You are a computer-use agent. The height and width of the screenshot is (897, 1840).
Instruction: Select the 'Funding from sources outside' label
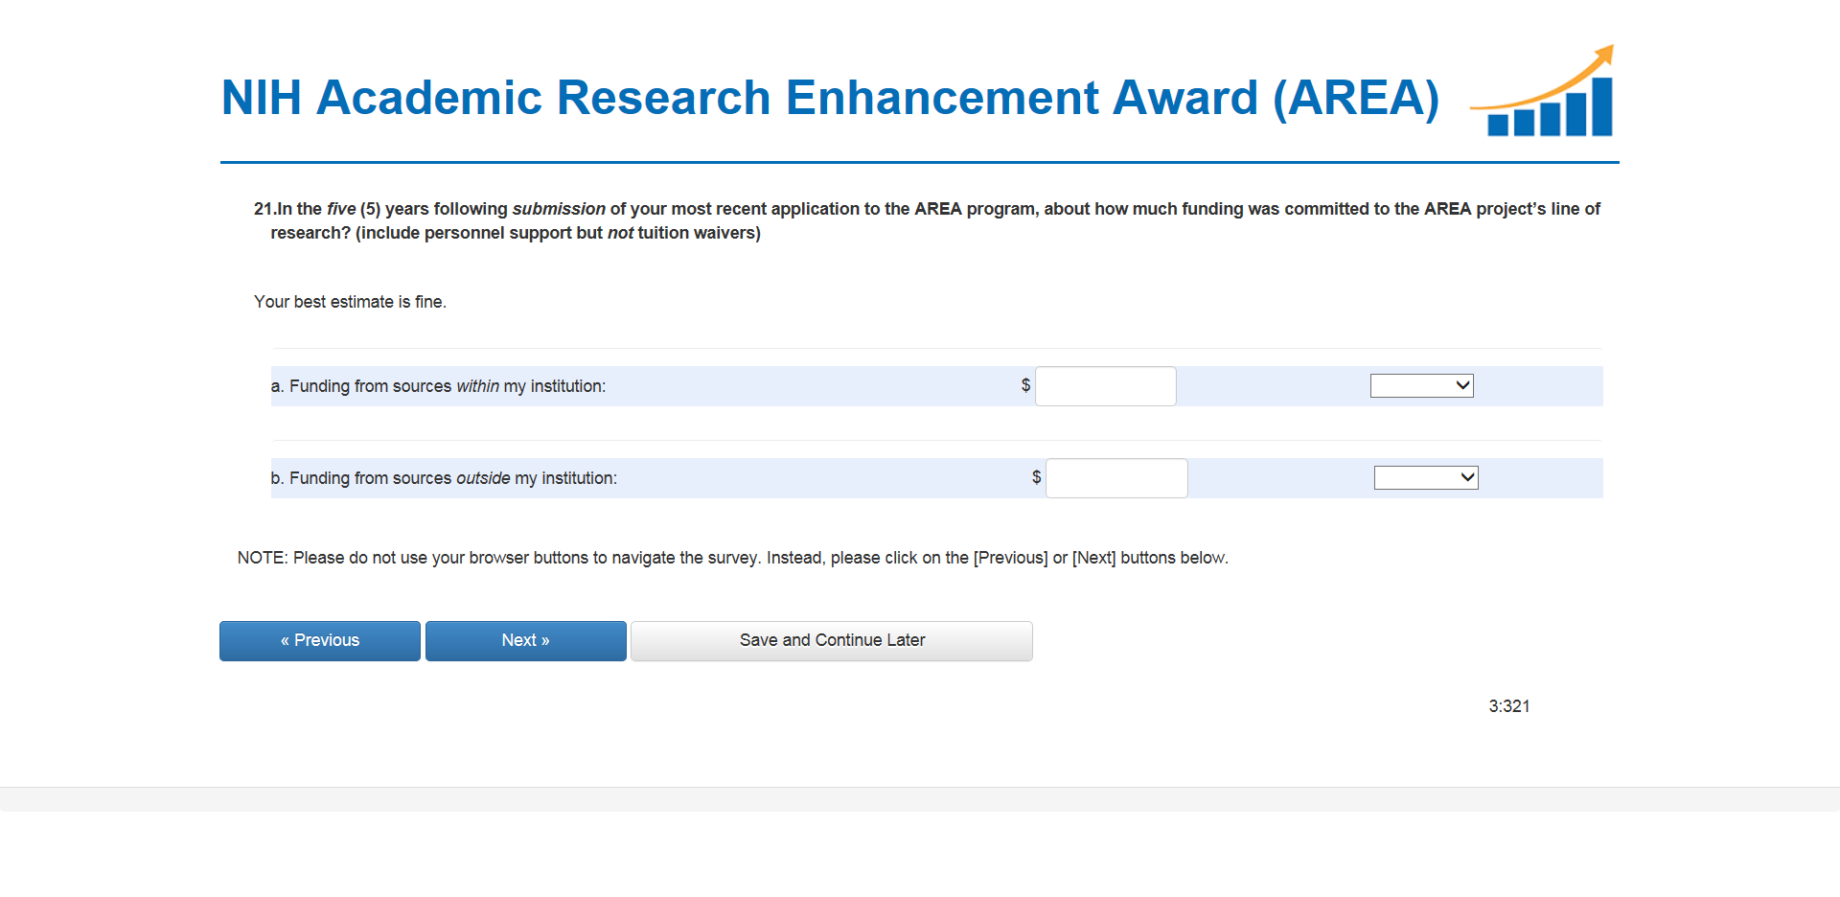(x=444, y=478)
